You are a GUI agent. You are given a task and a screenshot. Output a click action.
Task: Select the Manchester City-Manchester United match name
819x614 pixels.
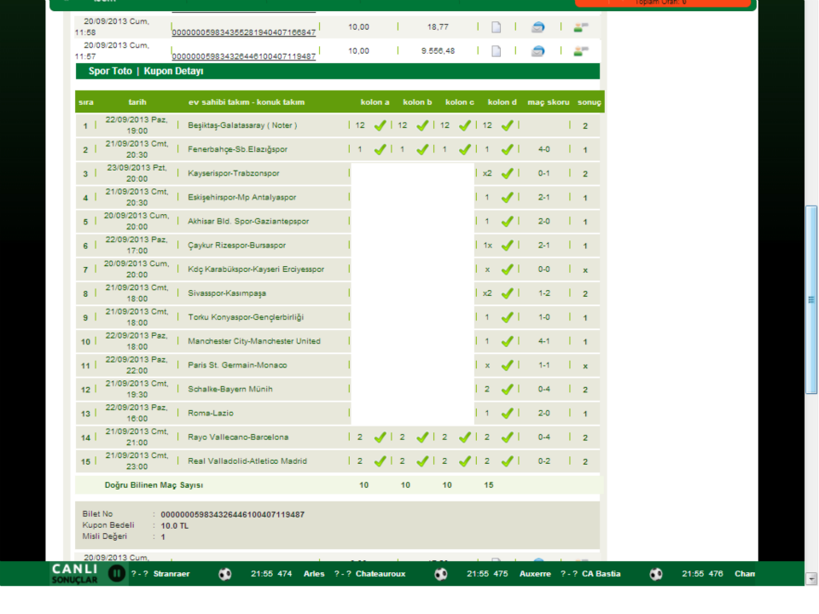tap(254, 341)
